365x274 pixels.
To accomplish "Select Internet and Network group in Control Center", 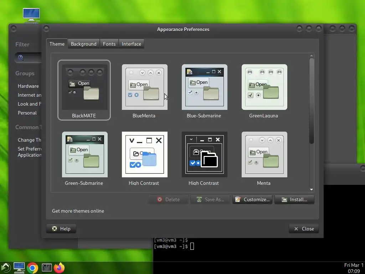I will pos(30,95).
